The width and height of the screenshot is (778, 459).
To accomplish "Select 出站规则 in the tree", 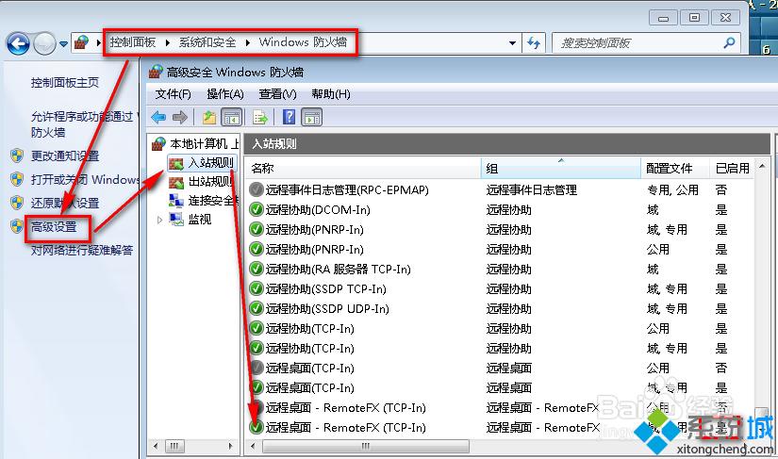I will [202, 181].
